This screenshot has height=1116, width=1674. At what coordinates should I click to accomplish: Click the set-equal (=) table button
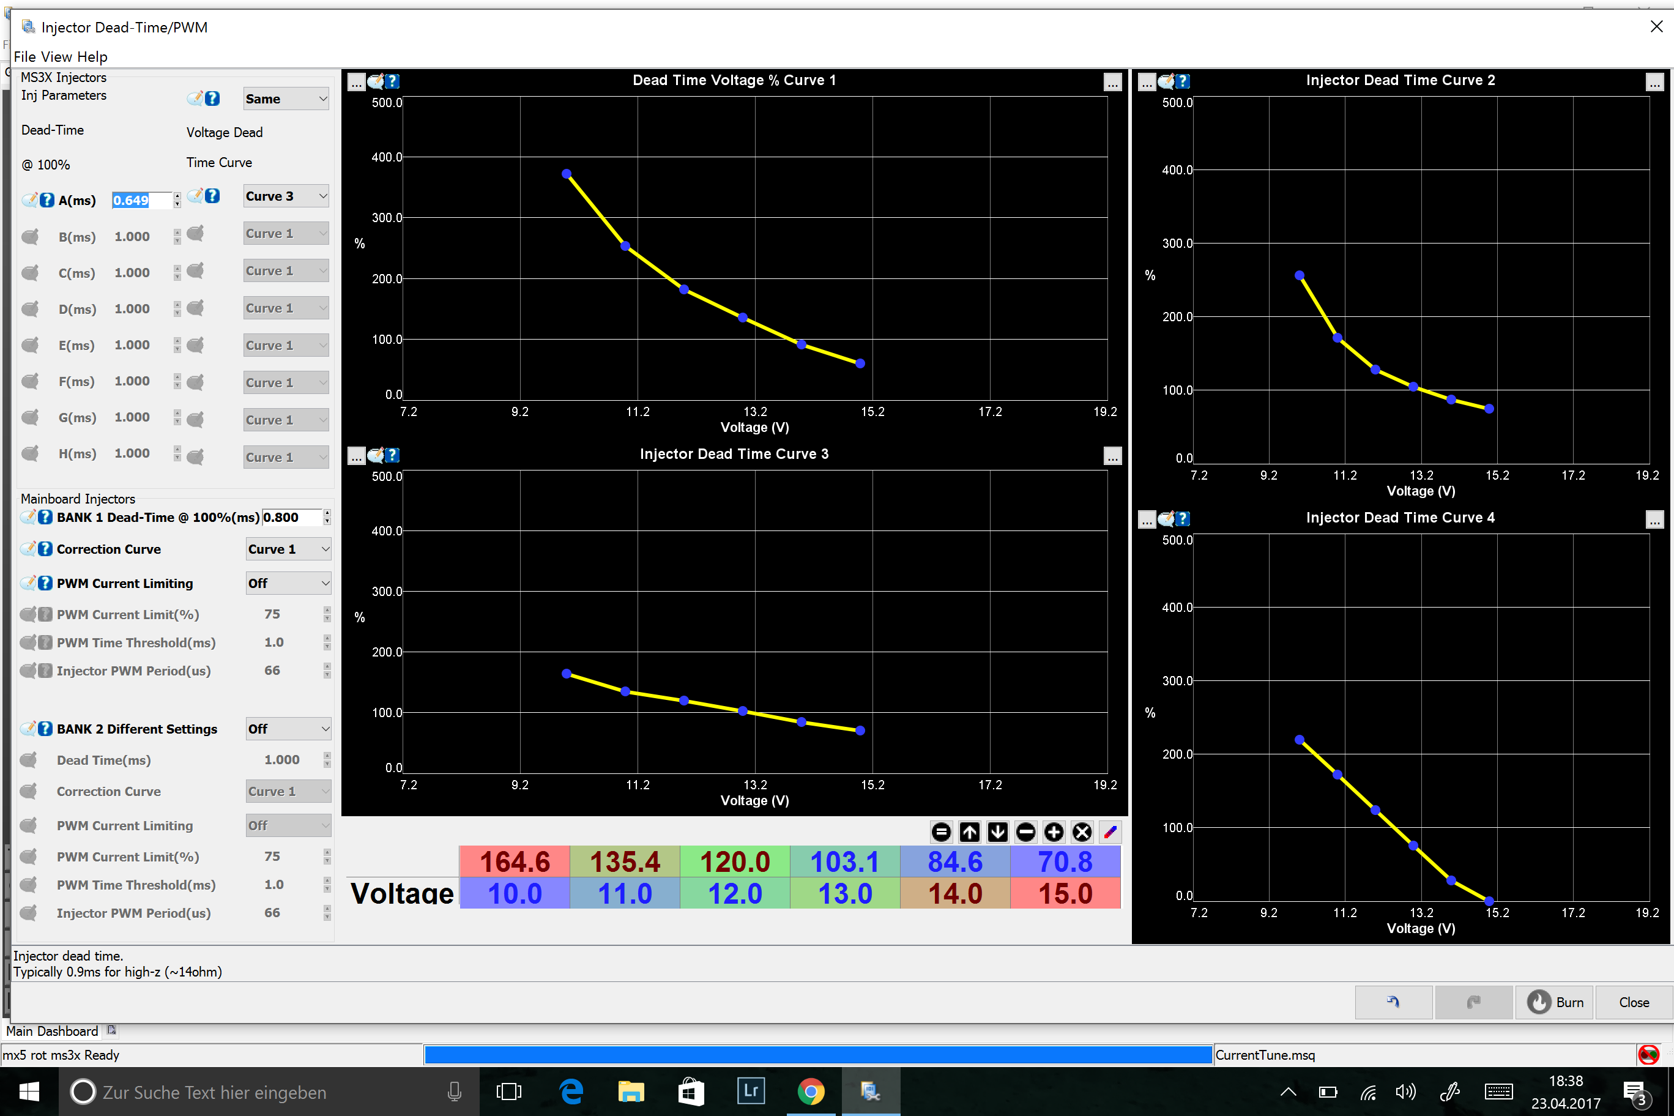coord(941,832)
